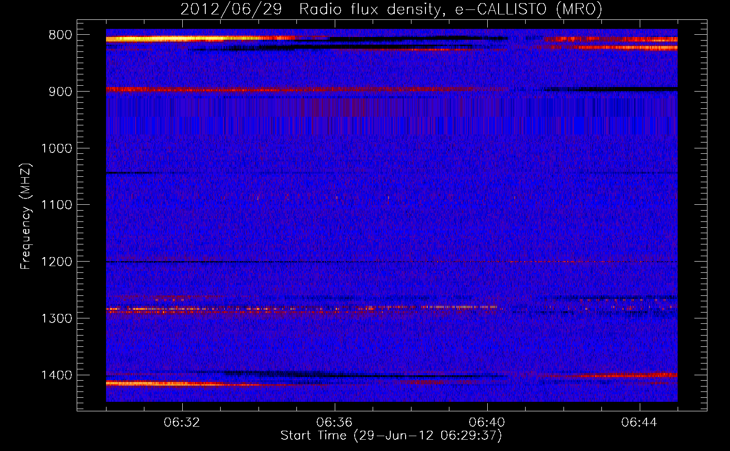Click the '1300' frequency axis label
The image size is (730, 451).
point(56,318)
